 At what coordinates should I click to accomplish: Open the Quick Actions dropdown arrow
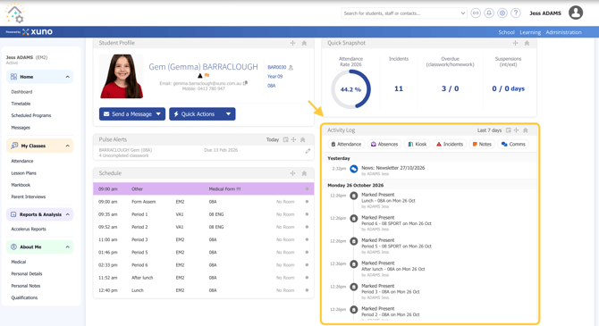pyautogui.click(x=229, y=114)
